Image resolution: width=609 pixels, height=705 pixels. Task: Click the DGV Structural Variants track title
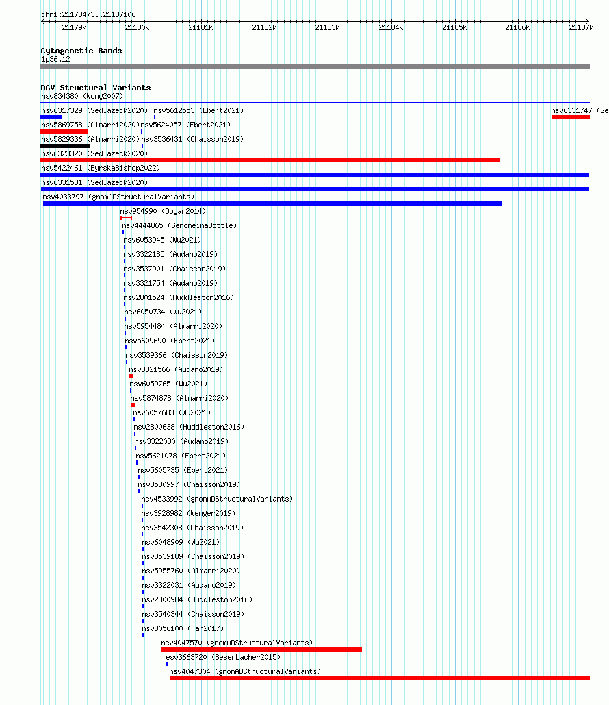(x=96, y=88)
